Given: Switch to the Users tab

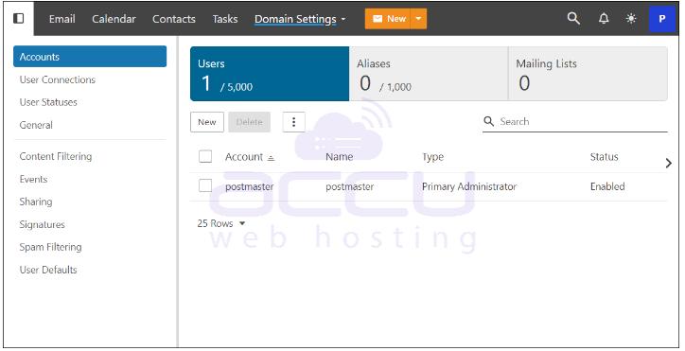Looking at the screenshot, I should click(270, 74).
